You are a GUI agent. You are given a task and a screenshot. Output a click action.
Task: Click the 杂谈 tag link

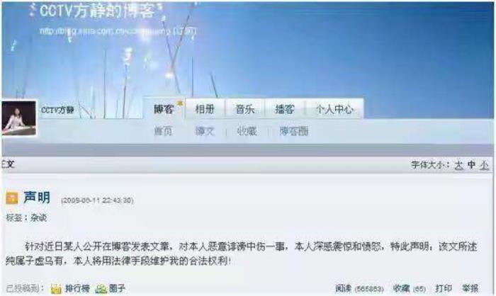pos(38,217)
